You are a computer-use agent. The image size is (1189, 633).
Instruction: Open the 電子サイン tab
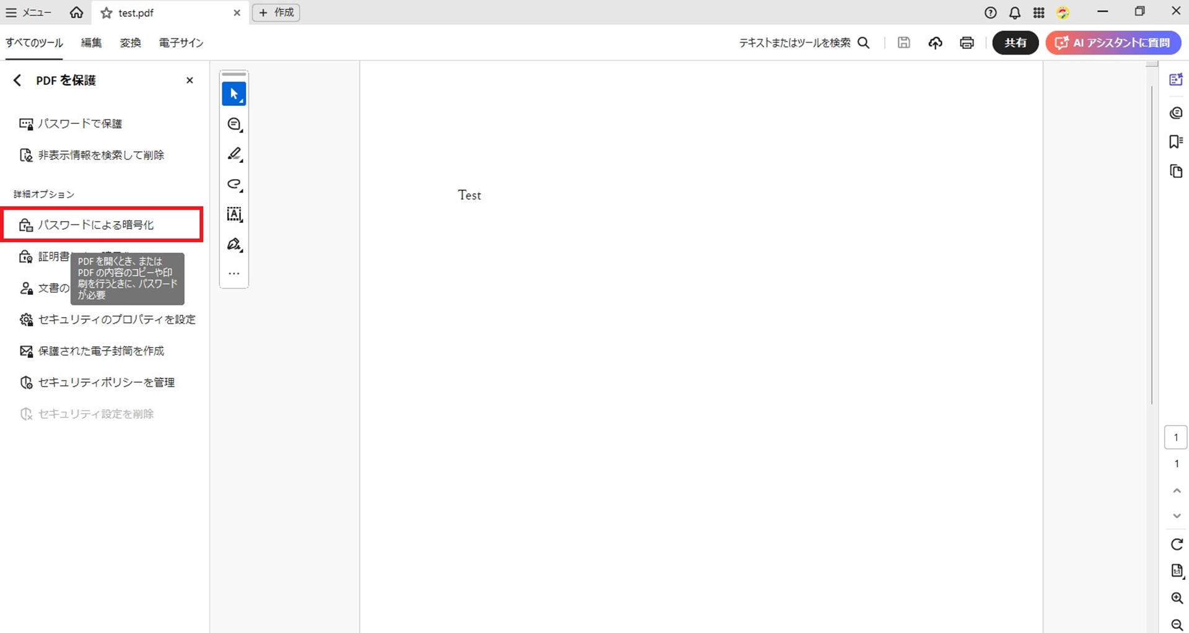click(181, 43)
